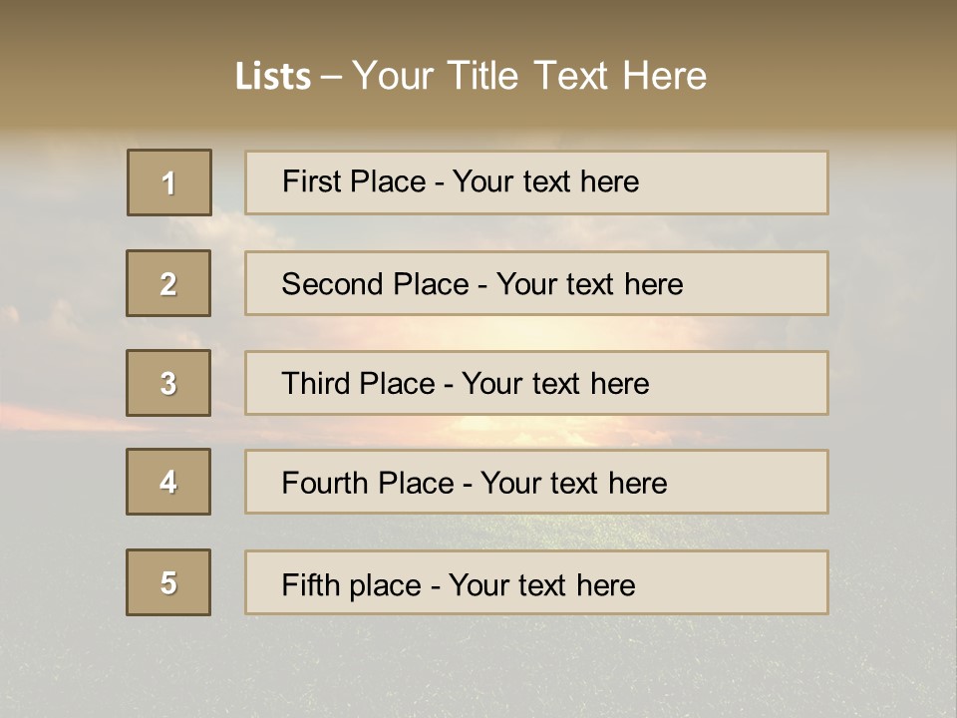Select the number 4 square

(x=168, y=482)
